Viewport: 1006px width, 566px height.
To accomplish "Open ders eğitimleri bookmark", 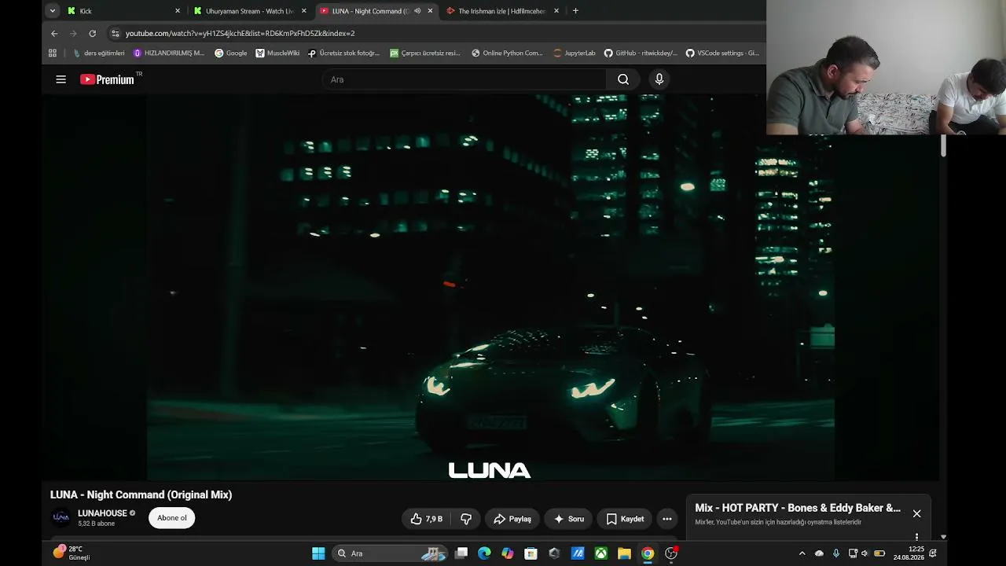I will [x=98, y=53].
